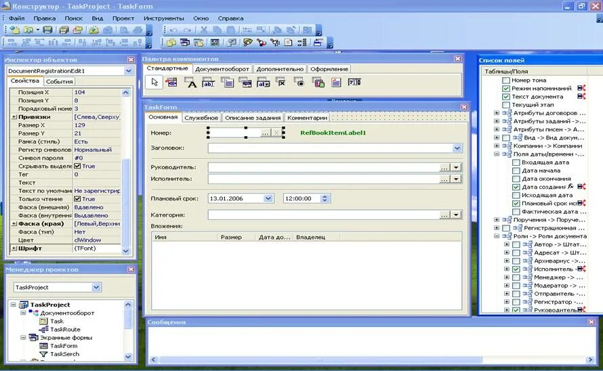Pick the combo box 'ab' with arrow component
603x371 pixels.
pyautogui.click(x=264, y=83)
